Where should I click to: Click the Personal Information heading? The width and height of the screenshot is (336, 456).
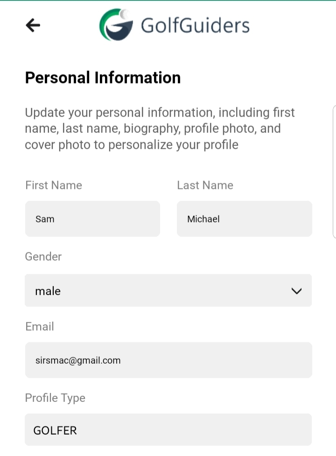103,77
